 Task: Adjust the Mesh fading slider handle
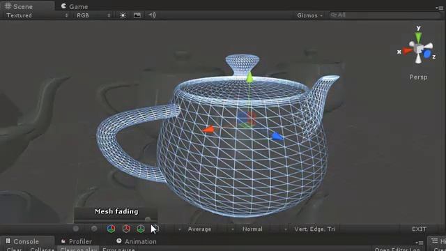pyautogui.click(x=147, y=219)
